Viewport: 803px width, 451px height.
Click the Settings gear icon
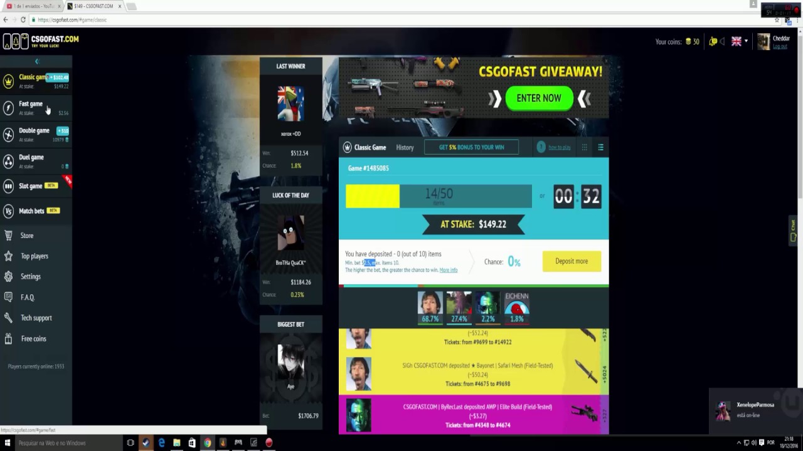[8, 276]
